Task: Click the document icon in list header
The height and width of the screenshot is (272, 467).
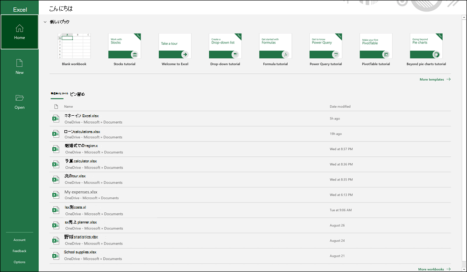Action: pos(56,106)
